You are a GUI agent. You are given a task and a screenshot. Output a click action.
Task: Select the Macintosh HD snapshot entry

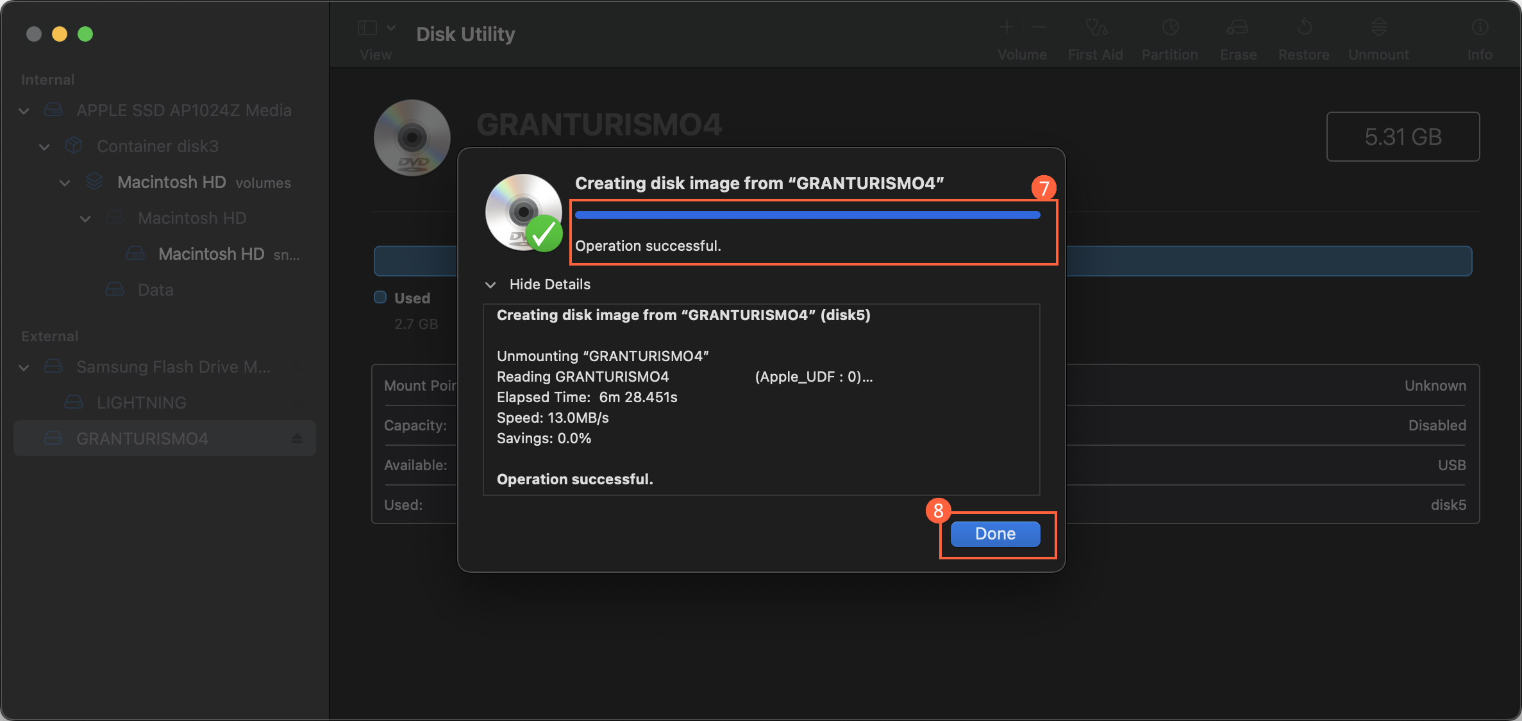(212, 253)
